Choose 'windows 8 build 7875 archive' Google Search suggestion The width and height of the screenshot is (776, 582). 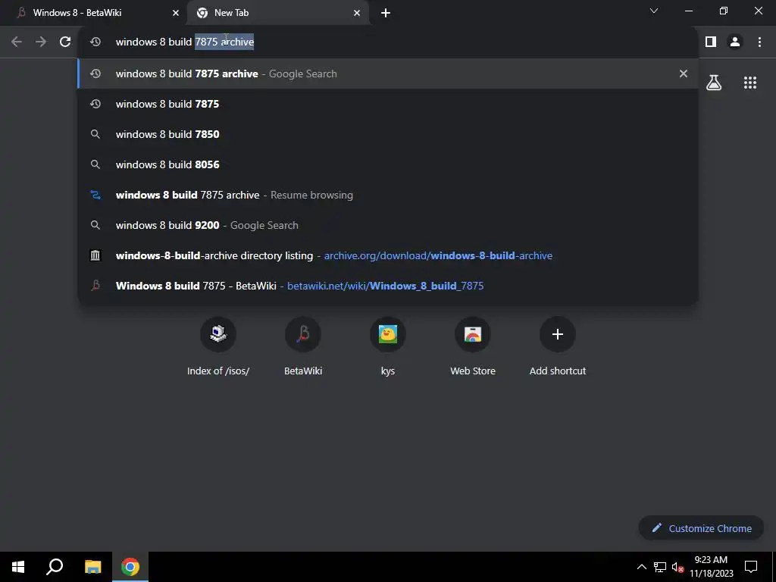tap(388, 74)
